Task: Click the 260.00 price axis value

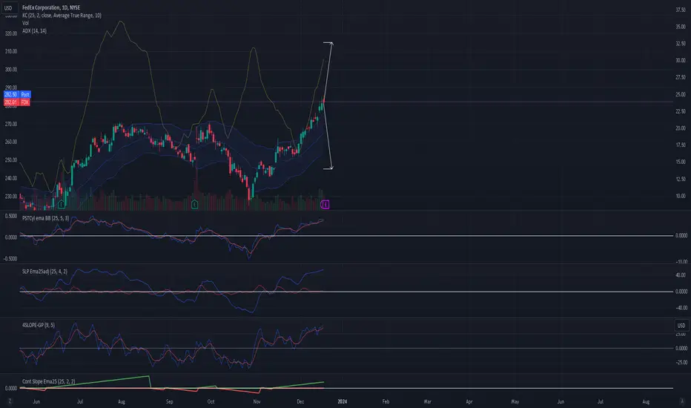Action: pyautogui.click(x=10, y=142)
